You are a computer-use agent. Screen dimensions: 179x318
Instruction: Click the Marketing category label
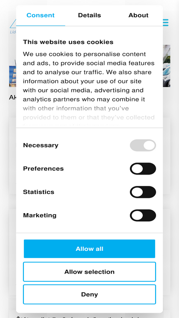point(40,215)
